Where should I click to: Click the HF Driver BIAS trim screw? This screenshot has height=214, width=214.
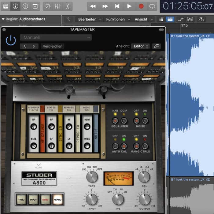[34, 146]
